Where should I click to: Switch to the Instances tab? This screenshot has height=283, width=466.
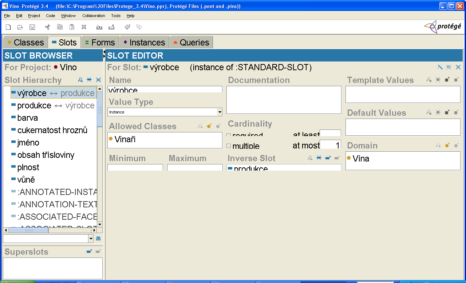(x=145, y=42)
